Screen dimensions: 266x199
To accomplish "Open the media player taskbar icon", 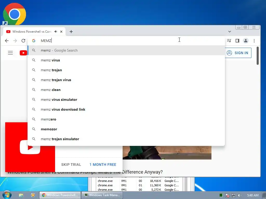I will [33, 195].
